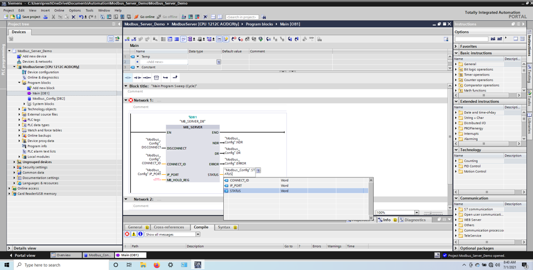
Task: Split editor space vertically
Action: point(220,16)
